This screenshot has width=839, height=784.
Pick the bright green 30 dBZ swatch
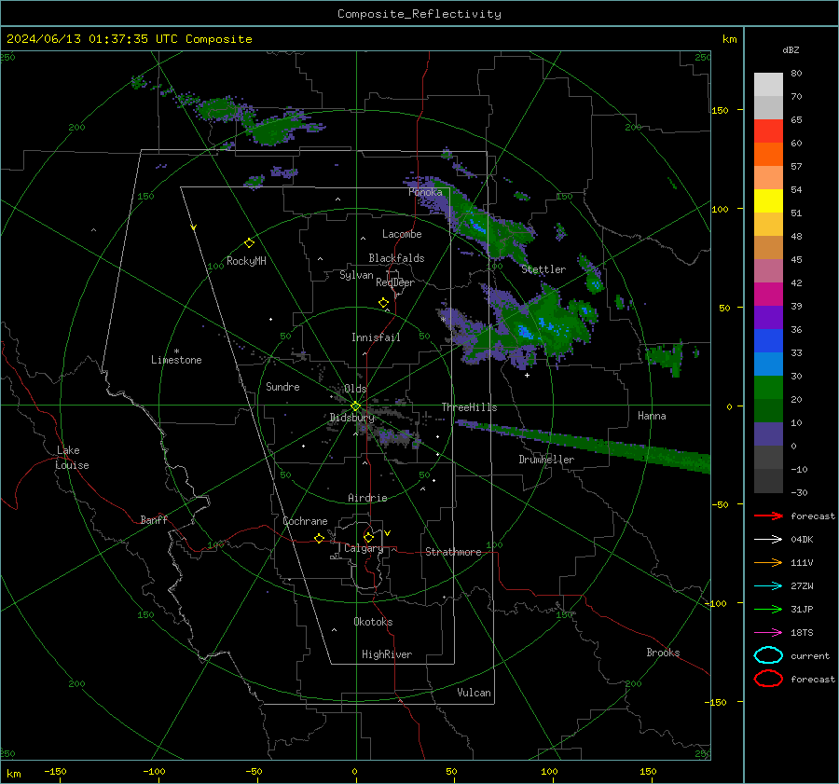[768, 388]
